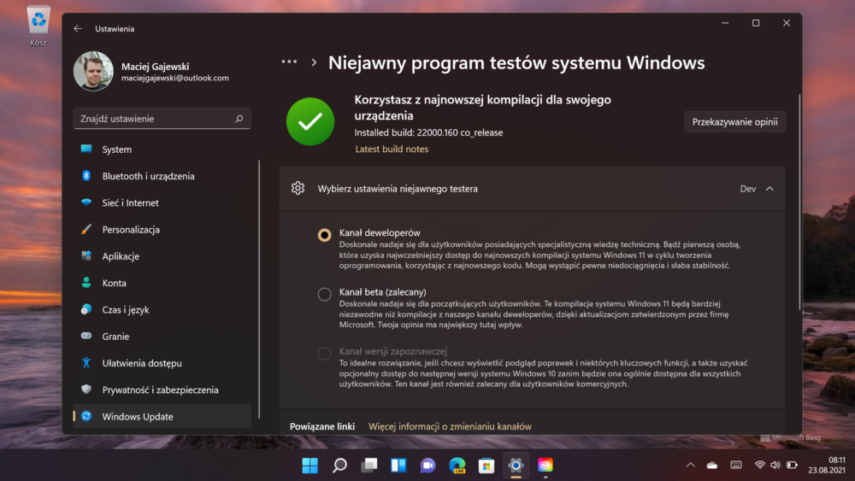Maximize the Ustawienia window
The width and height of the screenshot is (855, 481).
tap(756, 23)
